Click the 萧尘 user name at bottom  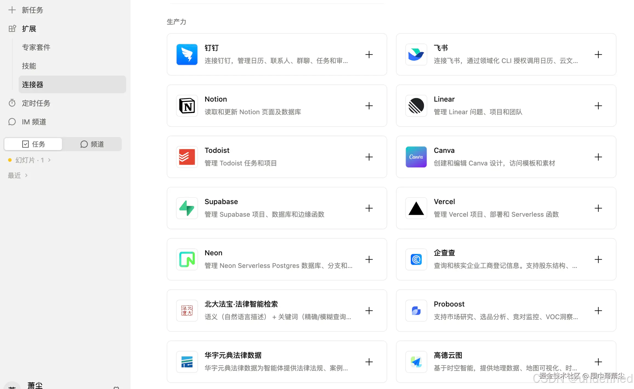tap(35, 385)
